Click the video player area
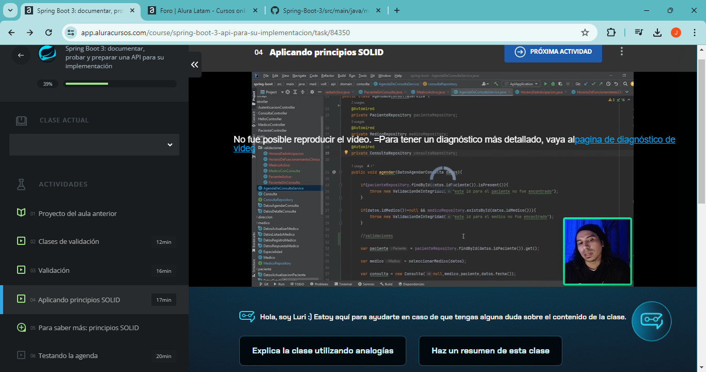 442,179
